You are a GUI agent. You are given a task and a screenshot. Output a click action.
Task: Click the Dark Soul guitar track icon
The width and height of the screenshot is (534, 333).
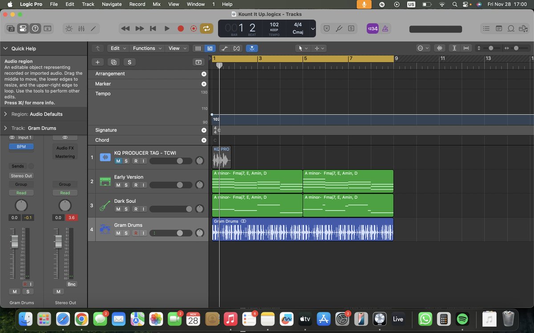pyautogui.click(x=105, y=206)
